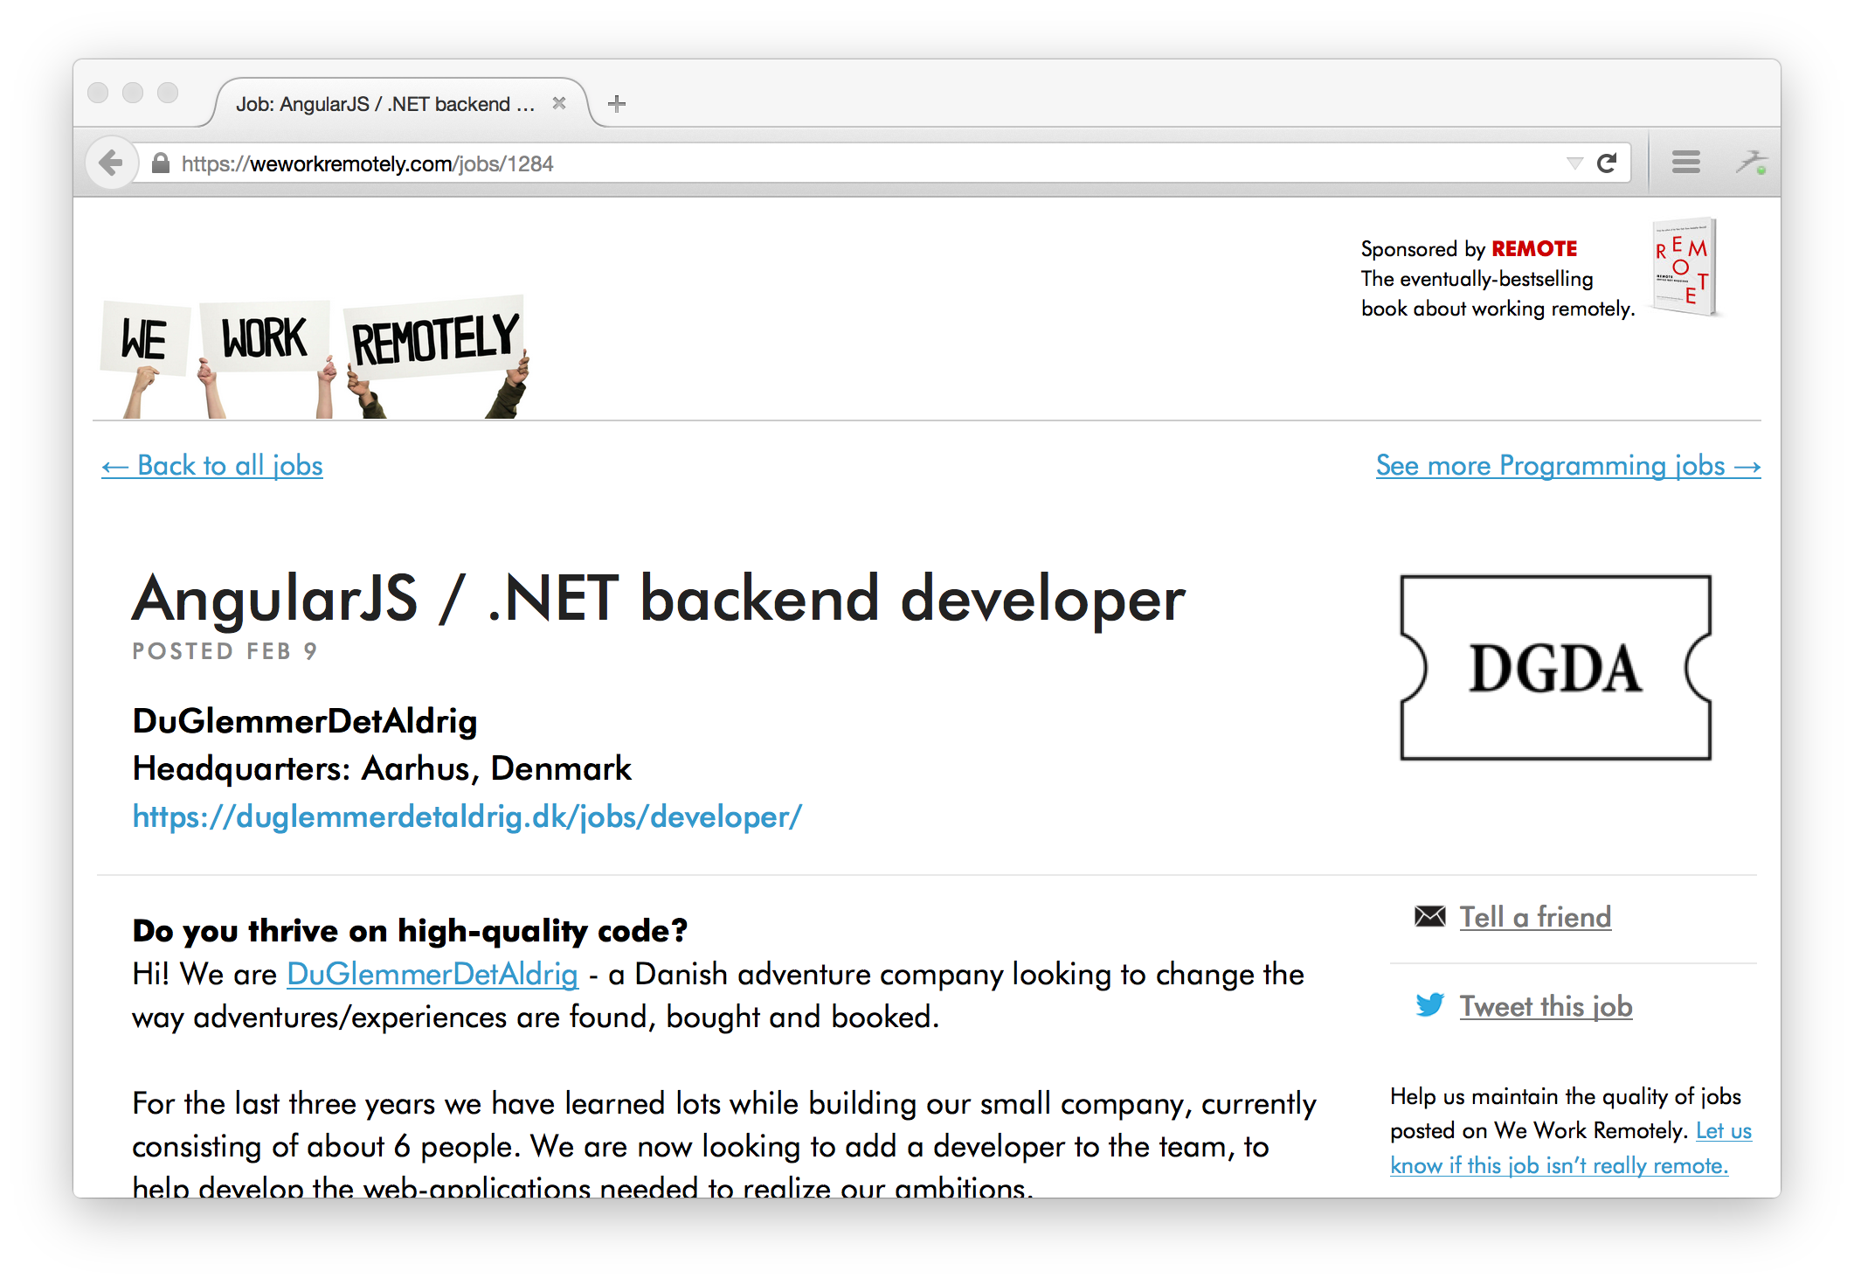Open the URL history dropdown arrow

[x=1574, y=163]
